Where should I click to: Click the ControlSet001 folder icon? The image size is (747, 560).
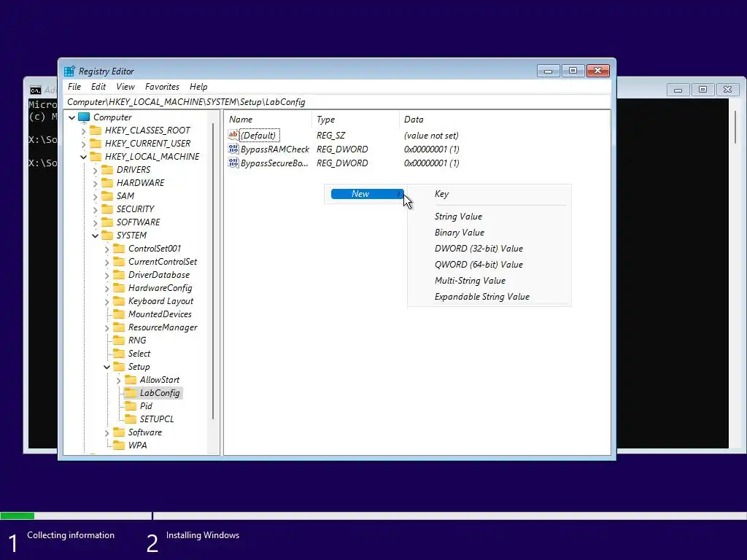point(119,249)
